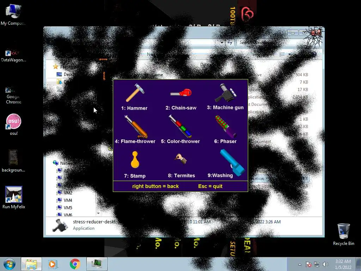361x271 pixels.
Task: Select the Flame-thrower tool
Action: point(135,130)
